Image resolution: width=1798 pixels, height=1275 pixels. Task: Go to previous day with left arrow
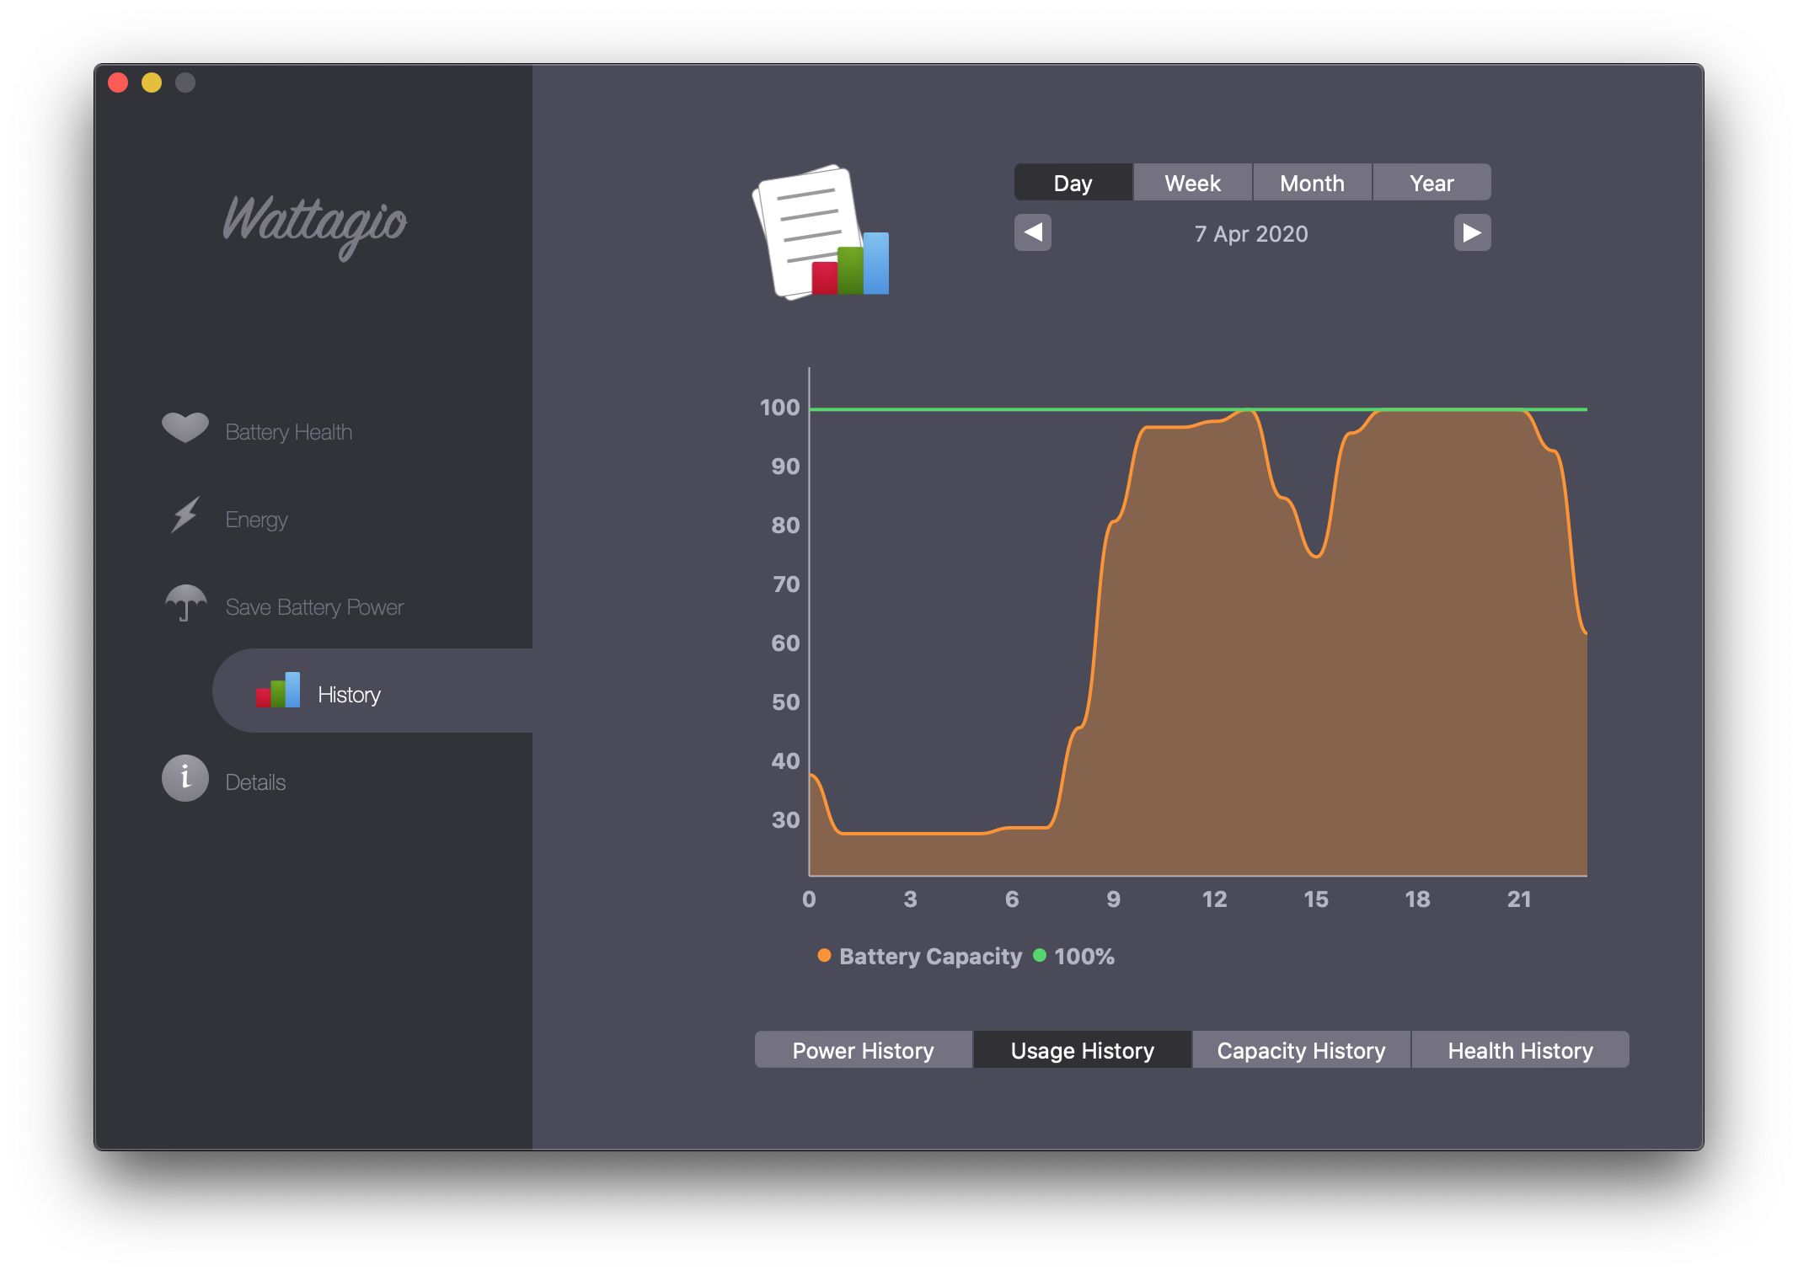(x=1033, y=232)
